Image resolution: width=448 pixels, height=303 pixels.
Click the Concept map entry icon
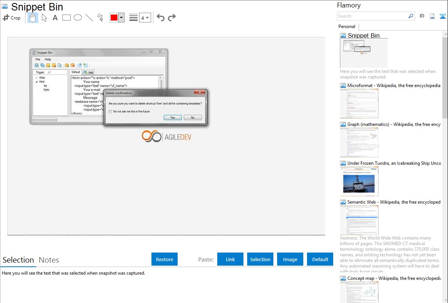point(343,278)
